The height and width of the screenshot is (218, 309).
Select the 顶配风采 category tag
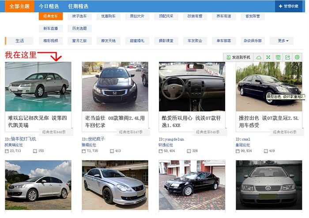[x=166, y=16]
